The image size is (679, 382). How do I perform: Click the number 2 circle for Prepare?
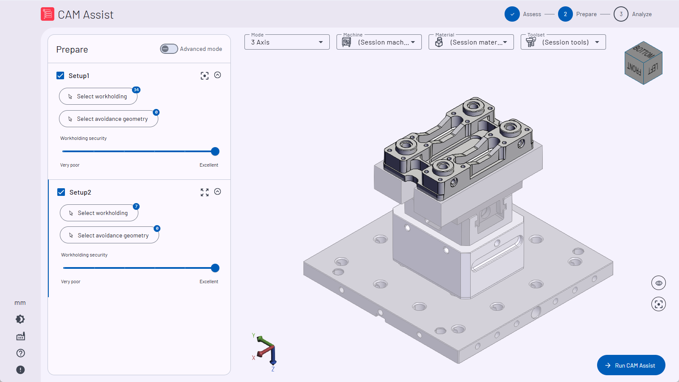point(565,14)
